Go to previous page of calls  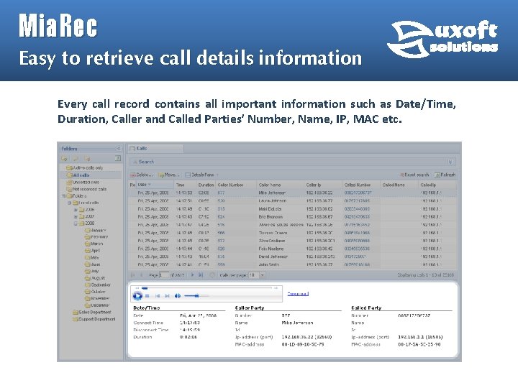(142, 274)
